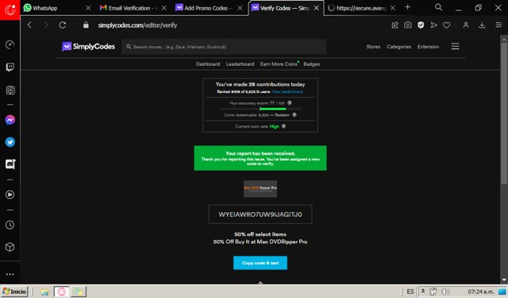Click the volume tray icon
The image size is (508, 298).
[x=445, y=292]
